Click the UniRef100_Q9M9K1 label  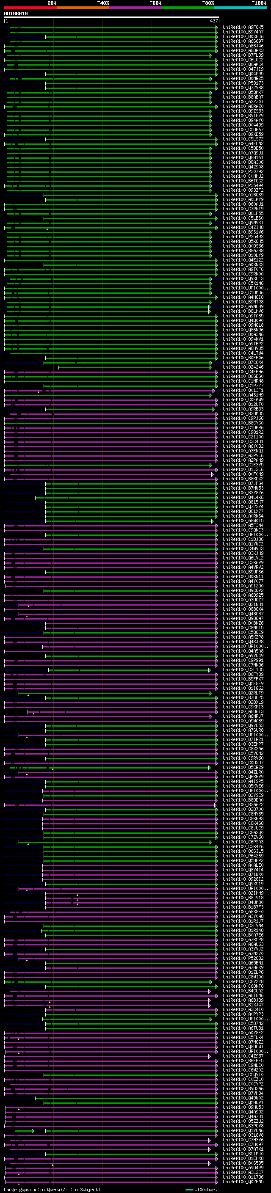coord(243,223)
